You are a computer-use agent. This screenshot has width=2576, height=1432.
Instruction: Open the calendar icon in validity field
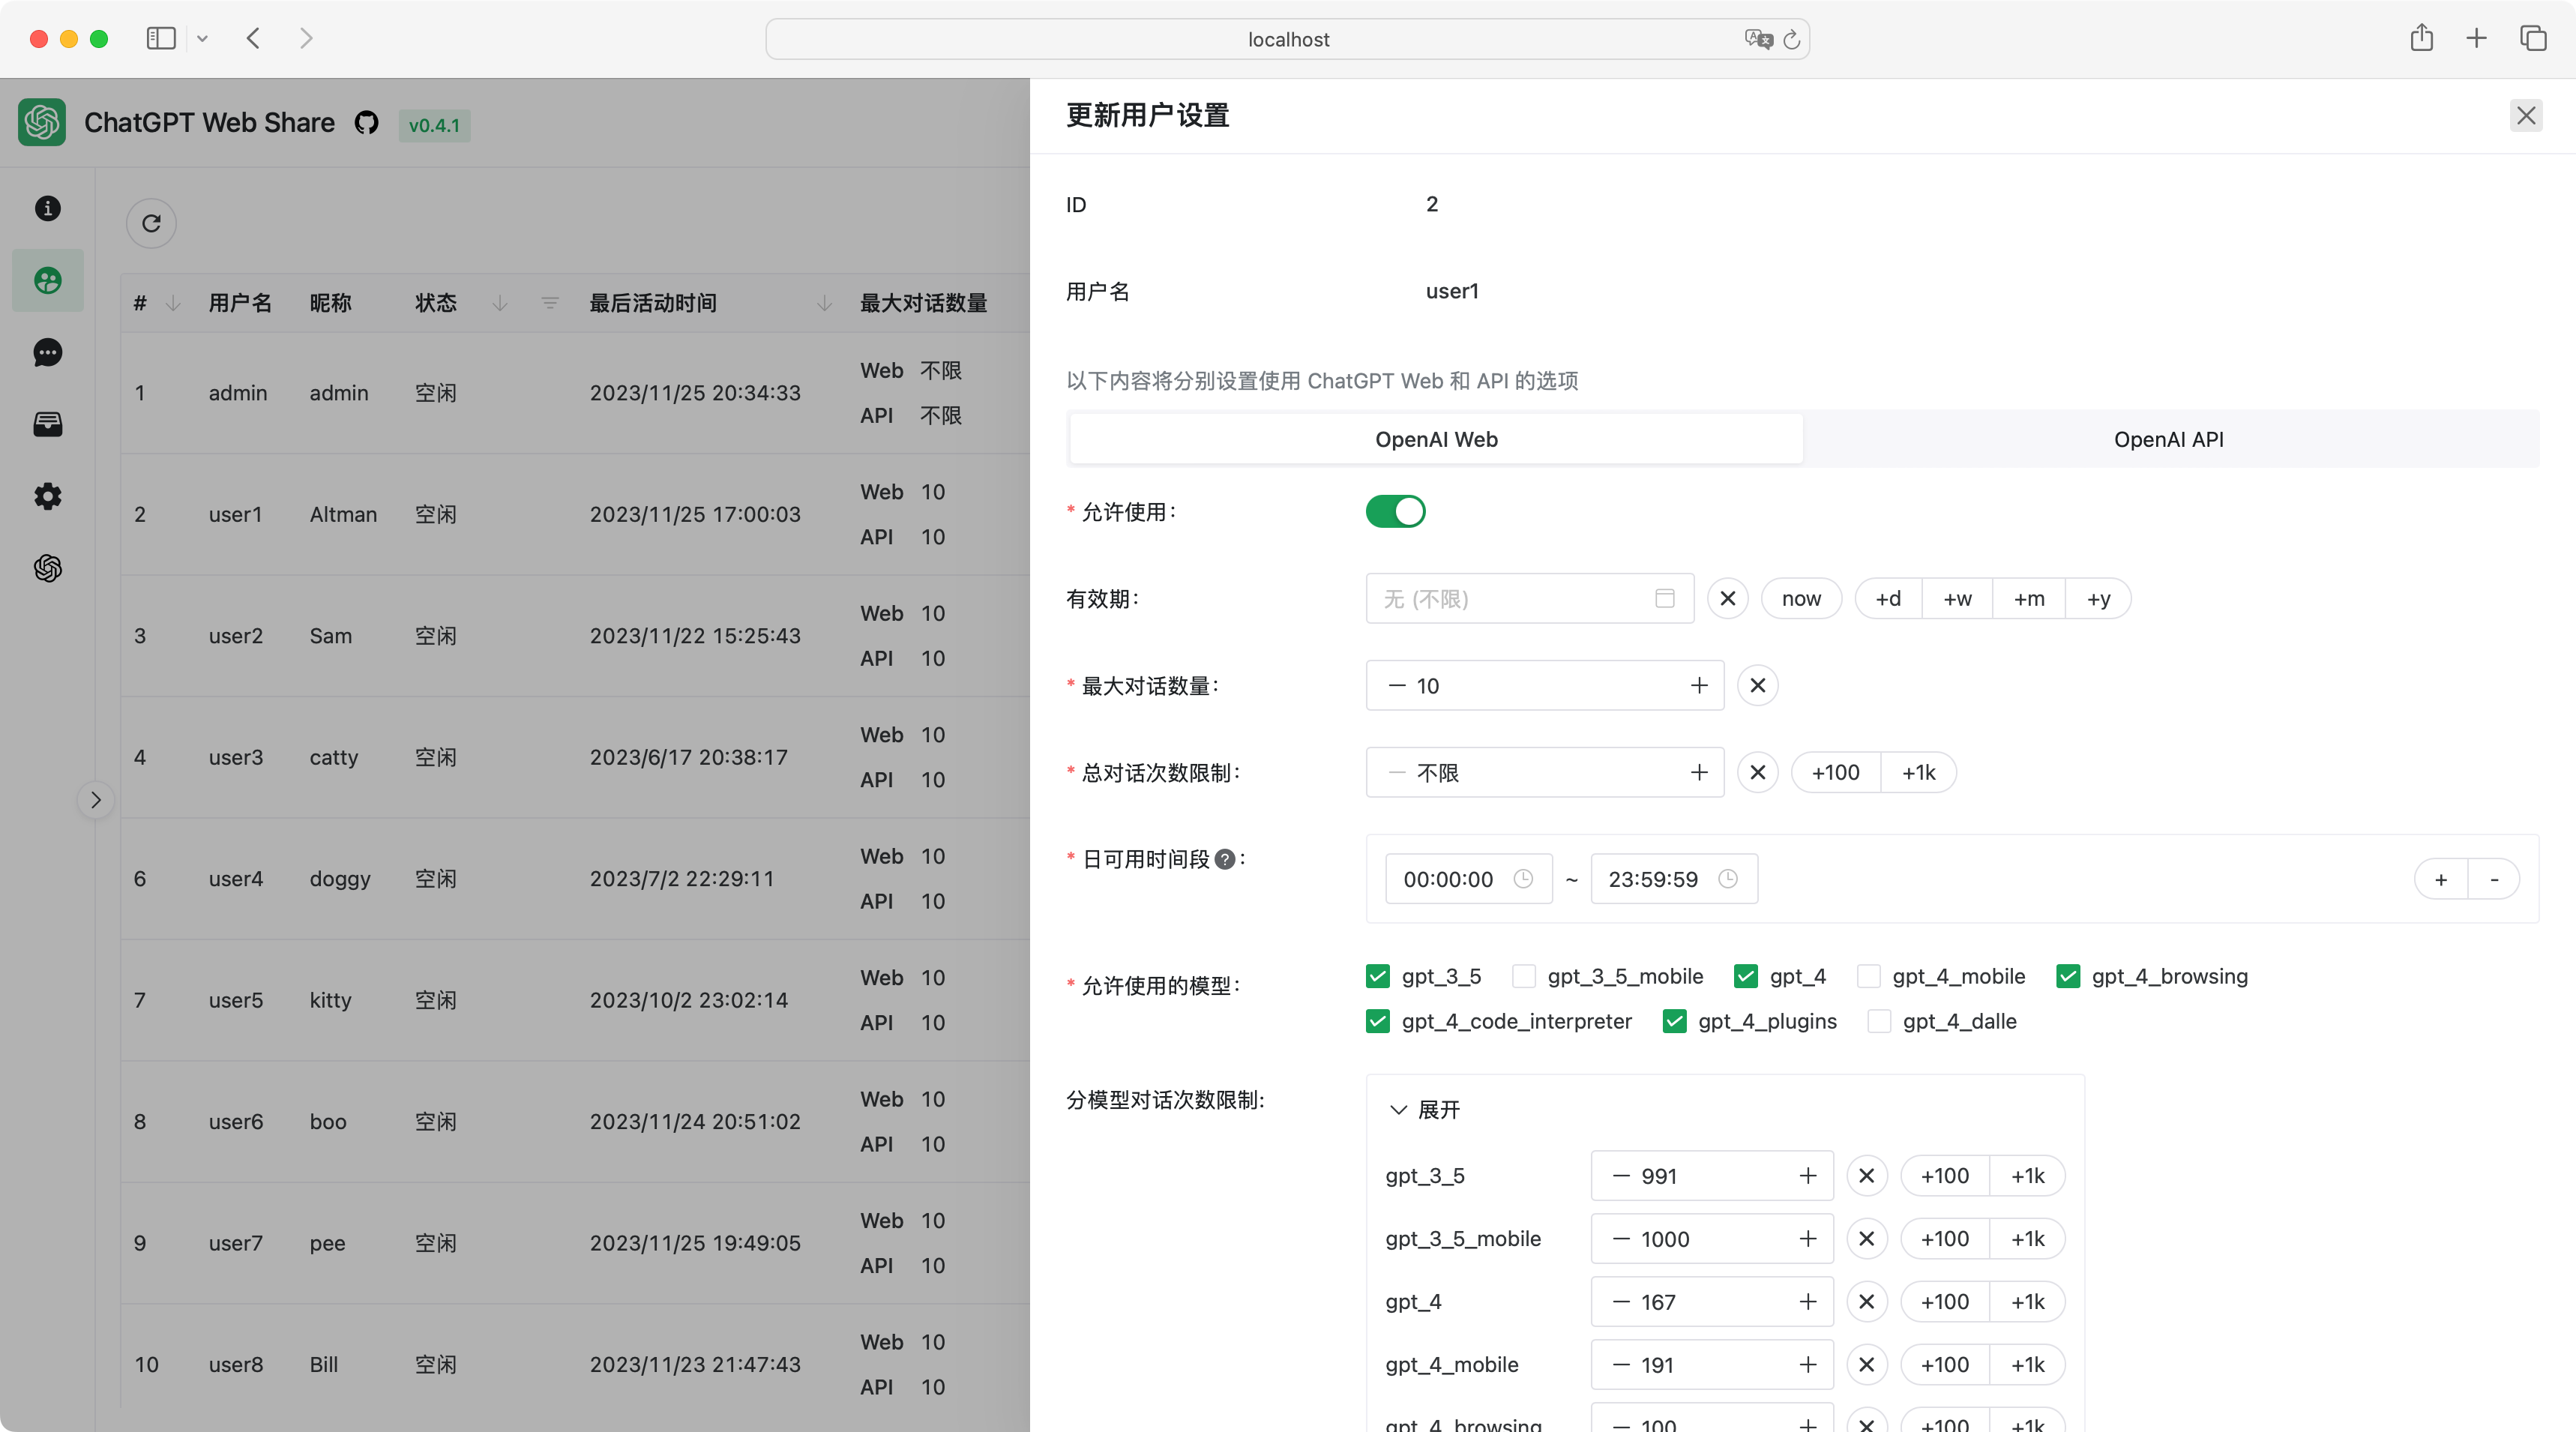pos(1664,598)
